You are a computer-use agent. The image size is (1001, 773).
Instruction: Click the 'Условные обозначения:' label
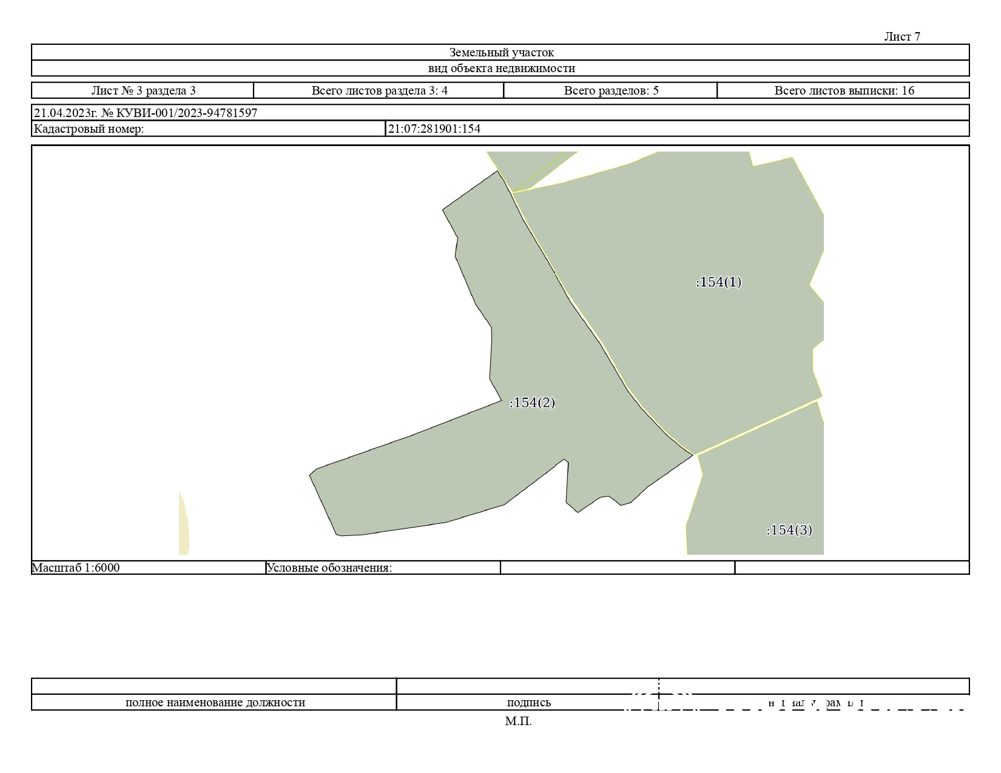329,567
